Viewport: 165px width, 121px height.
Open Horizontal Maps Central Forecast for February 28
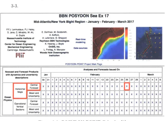[136, 86]
